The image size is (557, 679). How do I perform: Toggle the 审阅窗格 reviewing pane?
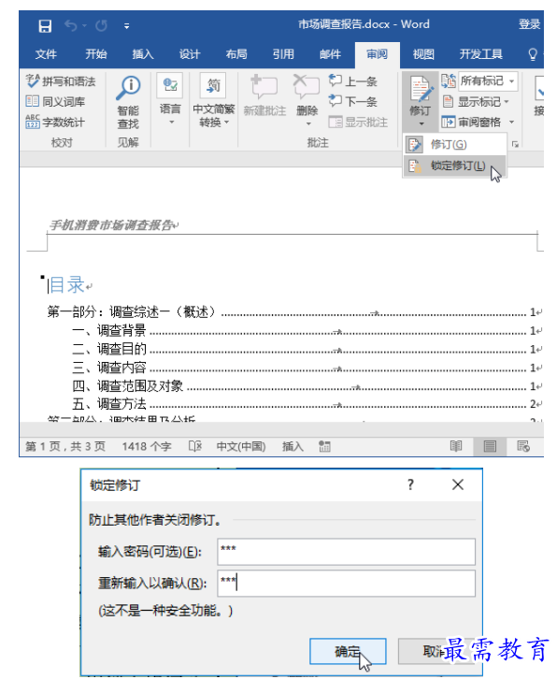[471, 123]
